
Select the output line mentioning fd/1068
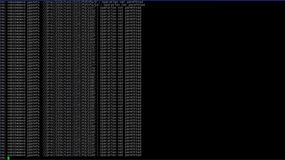[70, 40]
